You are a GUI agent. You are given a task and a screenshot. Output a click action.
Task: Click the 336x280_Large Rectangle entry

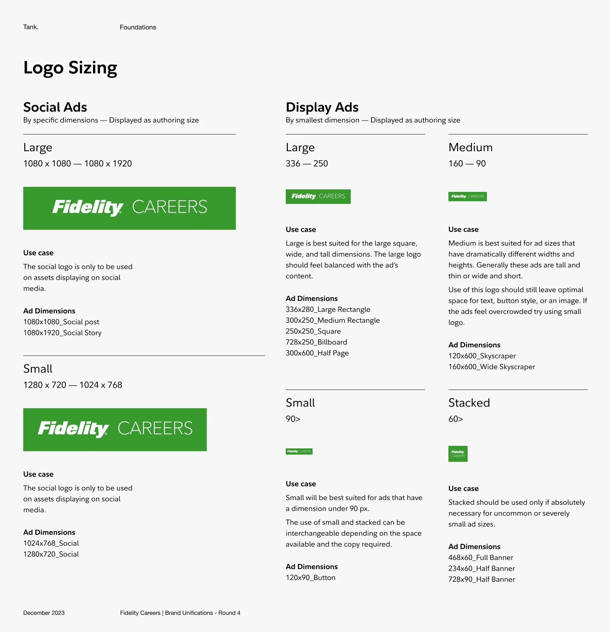pyautogui.click(x=328, y=310)
